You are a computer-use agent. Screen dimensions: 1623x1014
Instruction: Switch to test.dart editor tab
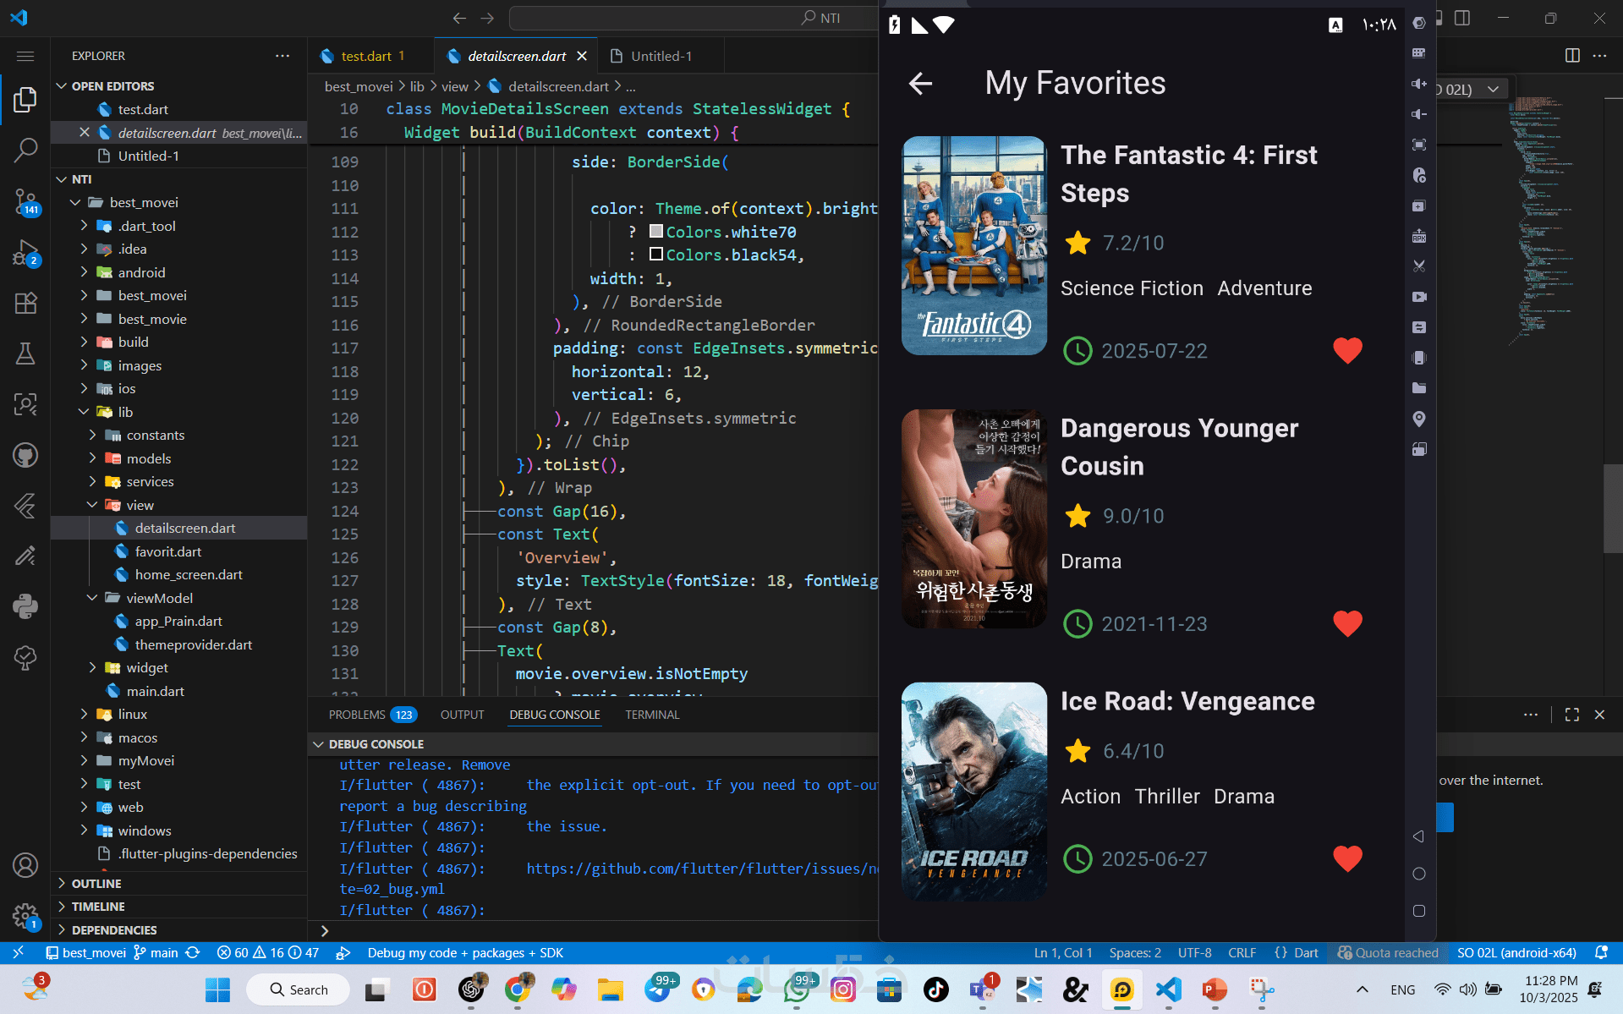(x=366, y=56)
